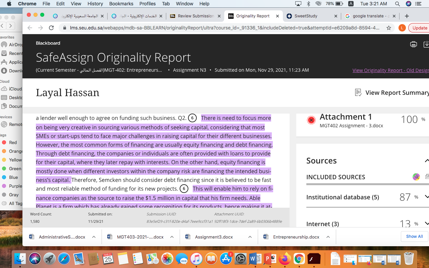This screenshot has height=268, width=429.
Task: Open the View Originality Report - Old Design link
Action: (391, 70)
